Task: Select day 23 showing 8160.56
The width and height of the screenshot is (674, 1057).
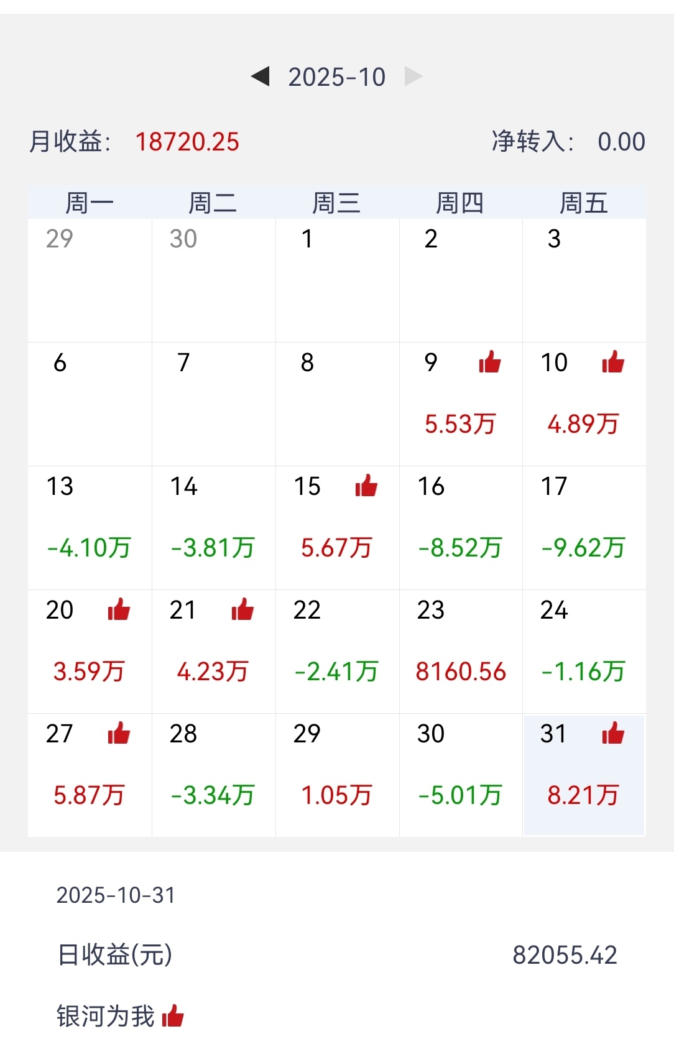Action: click(460, 651)
